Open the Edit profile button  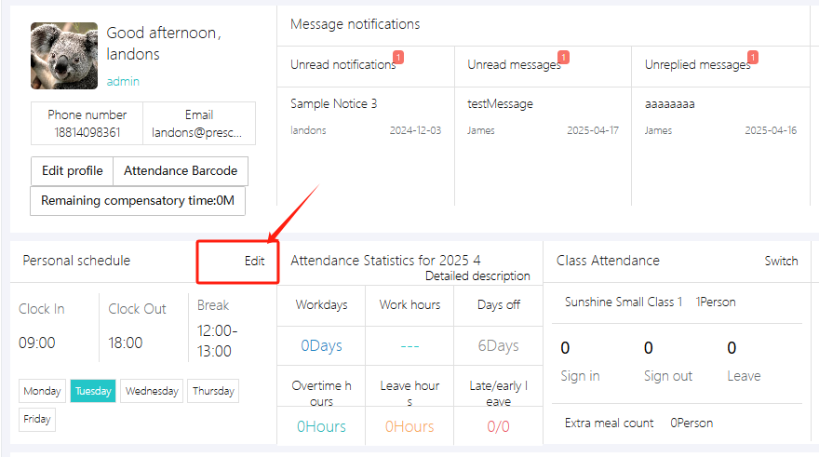coord(73,171)
